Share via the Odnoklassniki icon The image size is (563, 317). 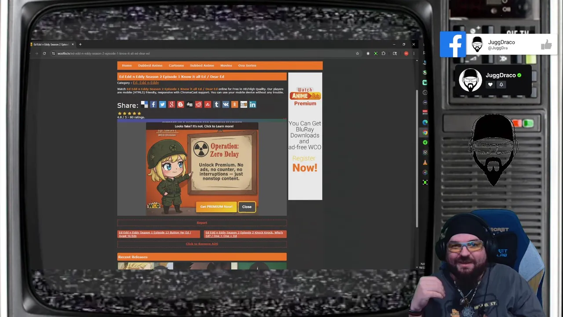[x=234, y=104]
